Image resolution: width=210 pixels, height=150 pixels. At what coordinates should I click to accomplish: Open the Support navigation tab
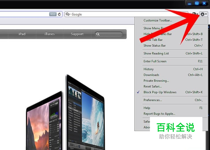tap(77, 34)
